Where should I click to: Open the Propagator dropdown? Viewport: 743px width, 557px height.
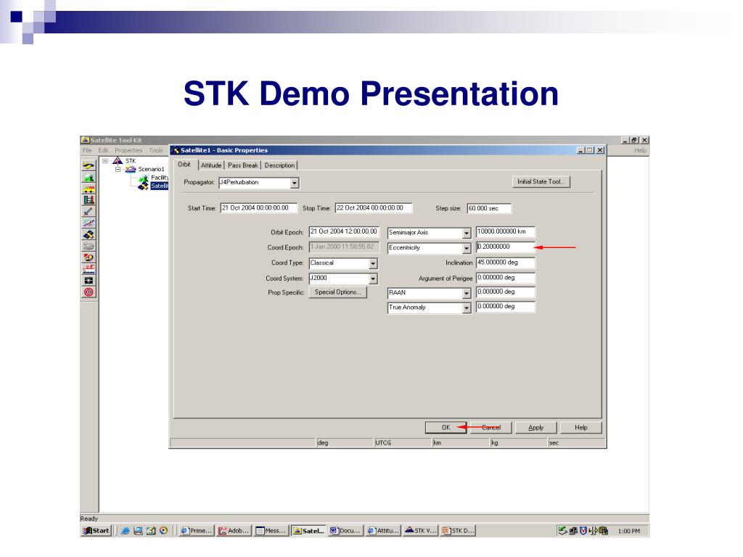tap(295, 183)
